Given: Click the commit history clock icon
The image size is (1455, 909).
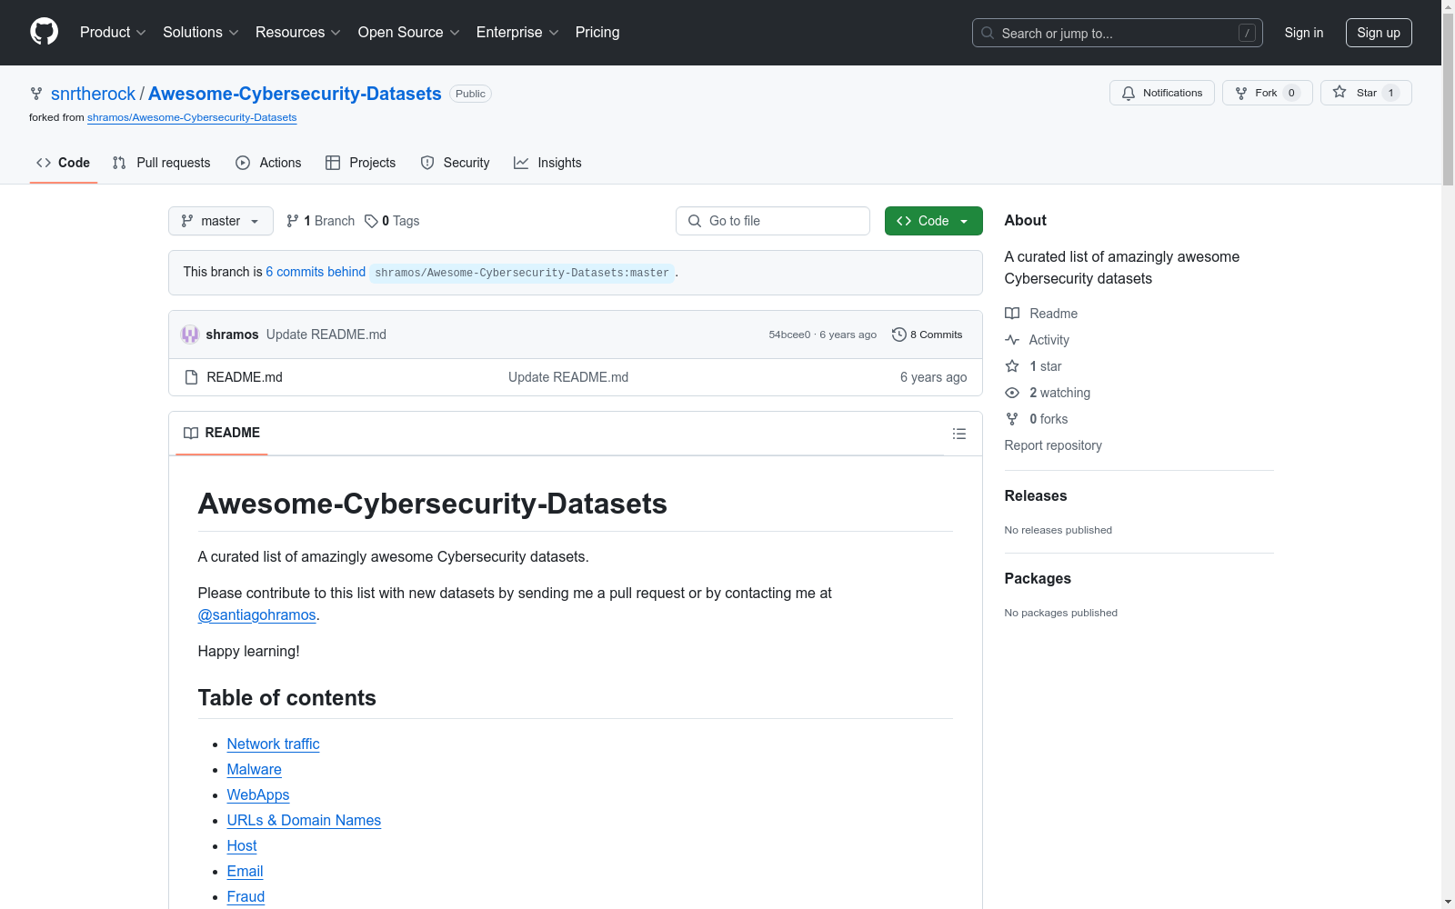Looking at the screenshot, I should [899, 335].
